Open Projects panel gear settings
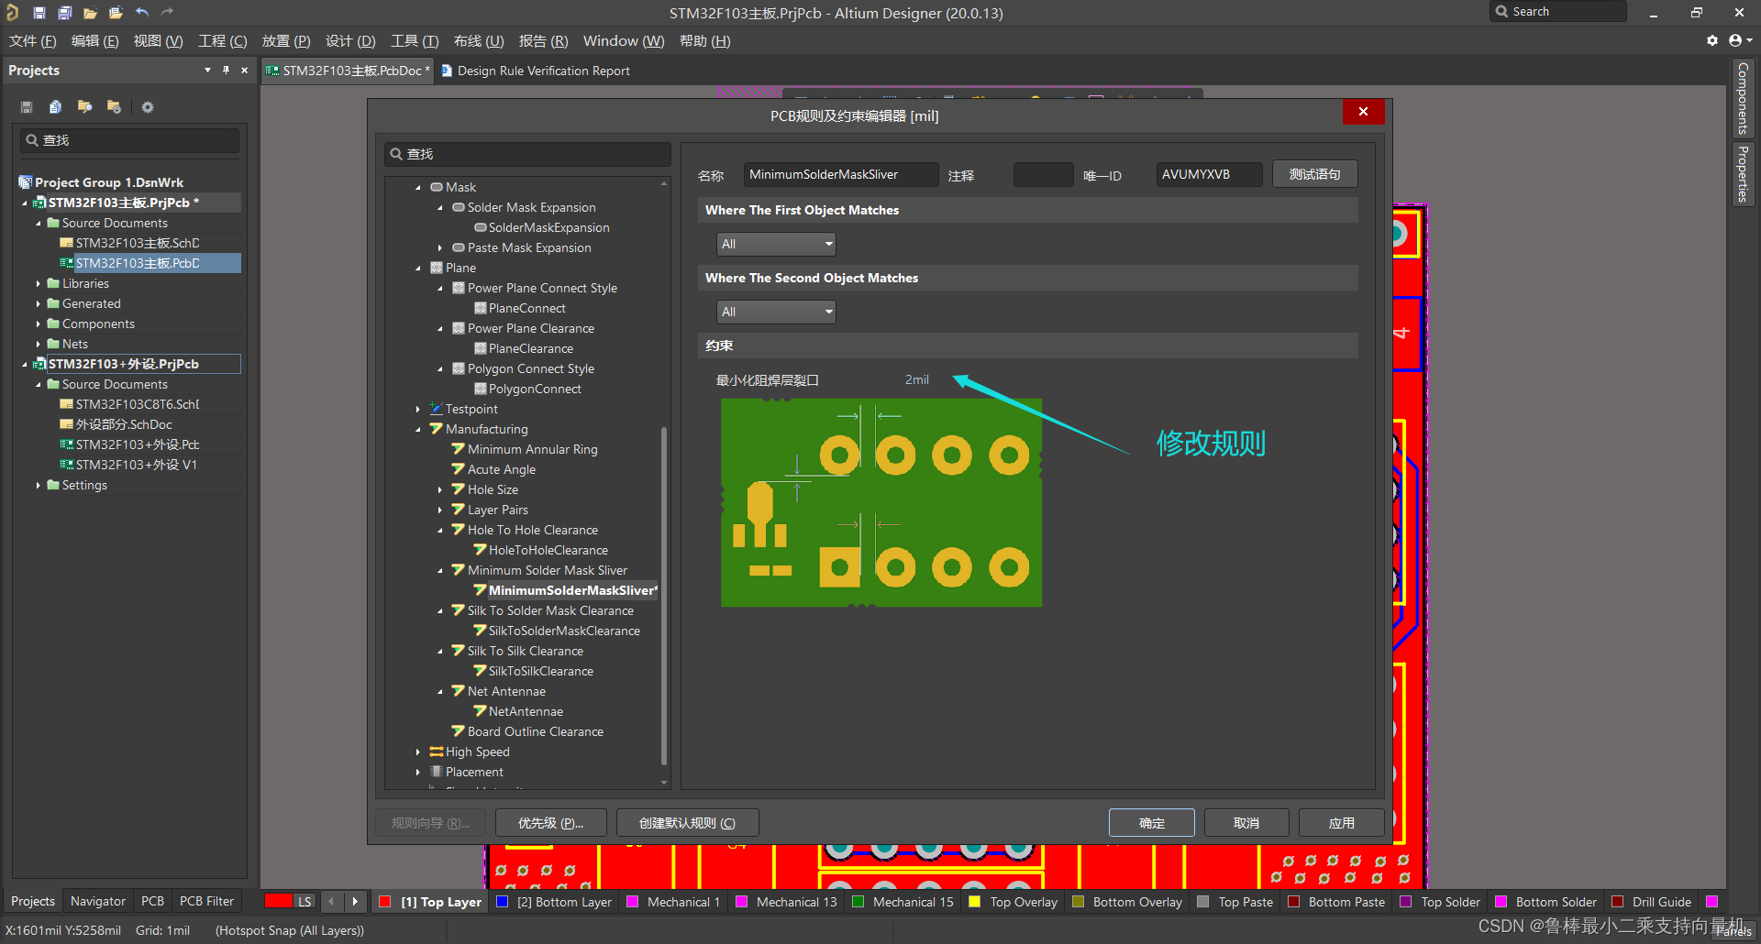Screen dimensions: 1761x944 point(148,107)
